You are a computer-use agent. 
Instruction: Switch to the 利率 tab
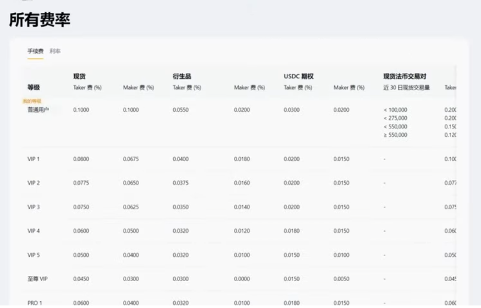point(55,51)
